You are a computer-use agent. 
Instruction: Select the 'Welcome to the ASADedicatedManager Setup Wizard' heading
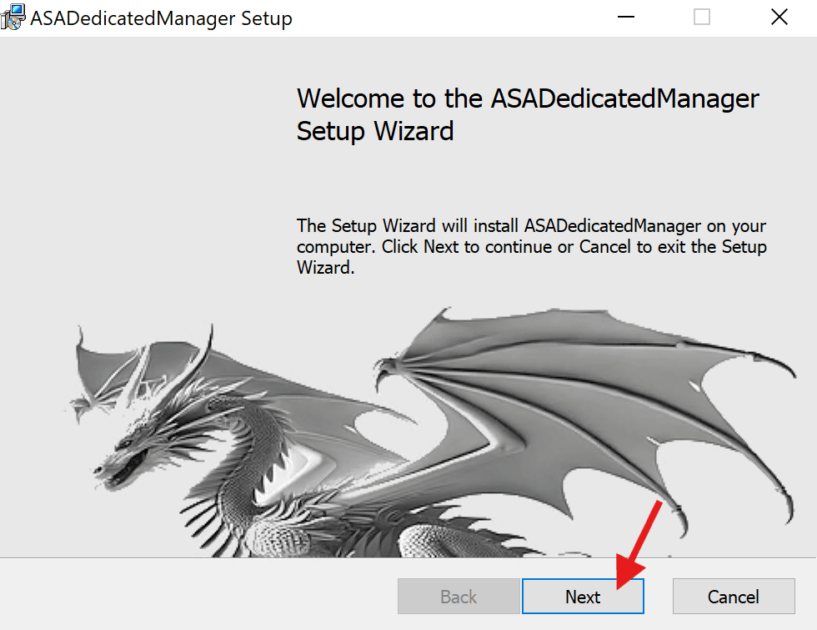pos(528,114)
